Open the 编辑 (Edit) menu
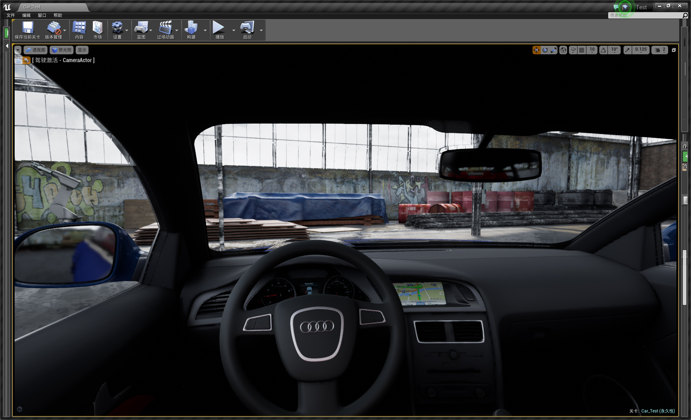691x420 pixels. coord(26,15)
